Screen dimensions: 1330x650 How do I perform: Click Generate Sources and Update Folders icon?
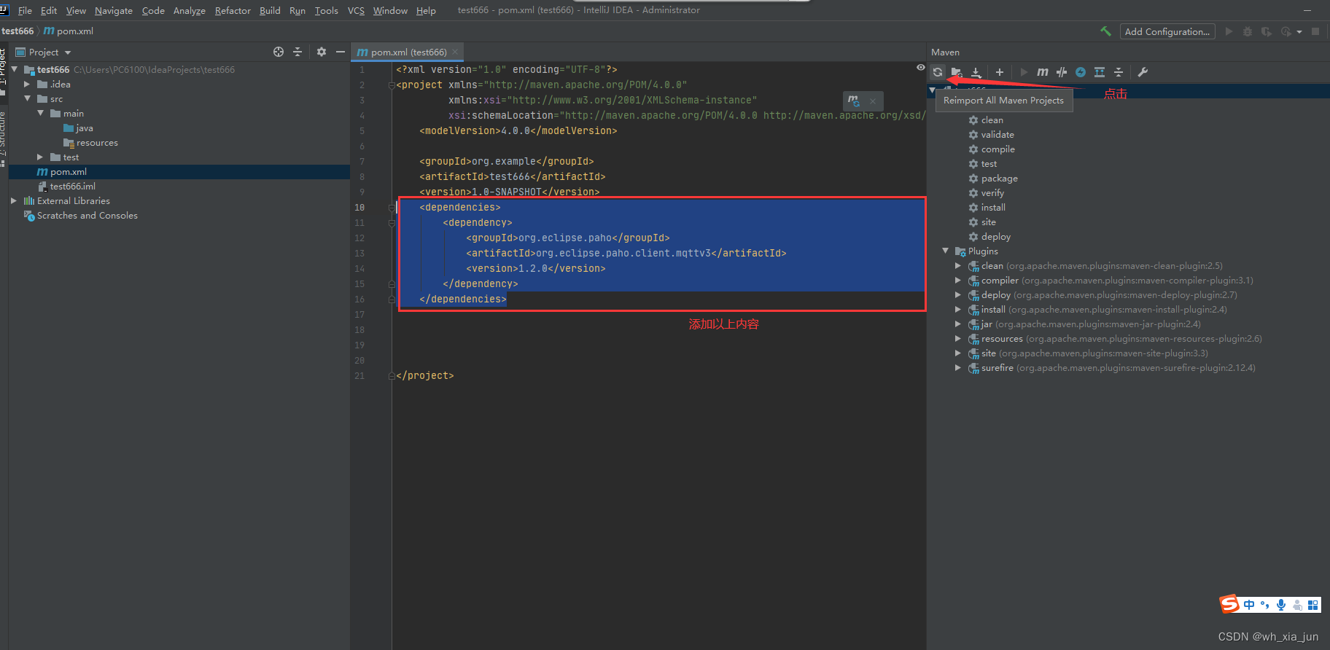(957, 72)
